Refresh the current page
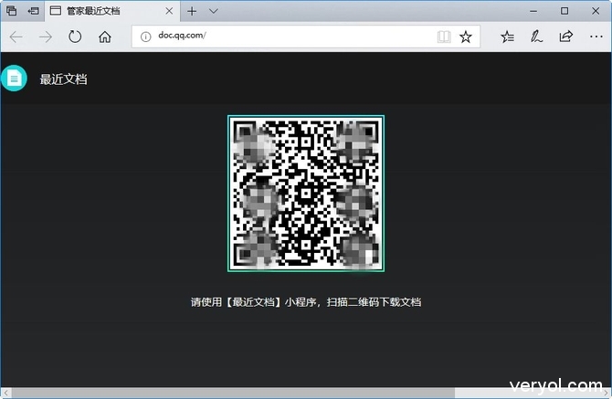 [x=75, y=37]
